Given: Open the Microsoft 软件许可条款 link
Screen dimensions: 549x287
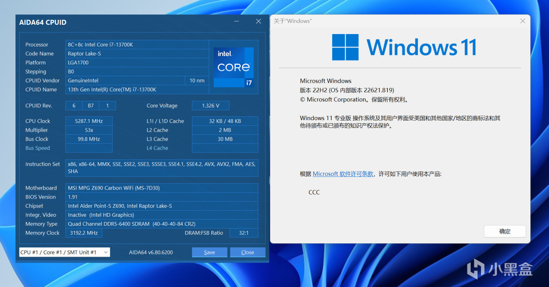Looking at the screenshot, I should 343,174.
